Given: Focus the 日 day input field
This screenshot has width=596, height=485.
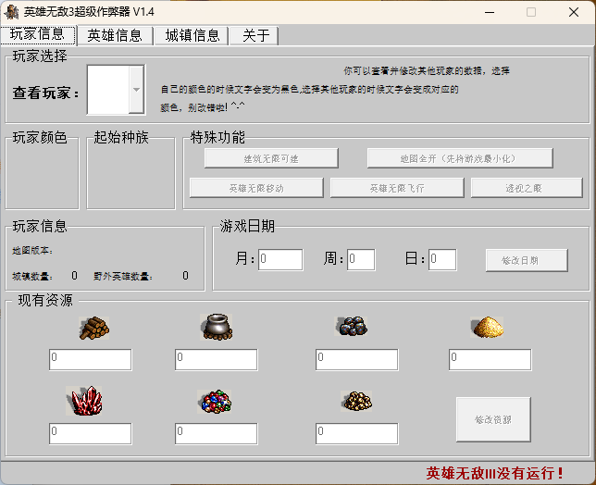Looking at the screenshot, I should [442, 259].
